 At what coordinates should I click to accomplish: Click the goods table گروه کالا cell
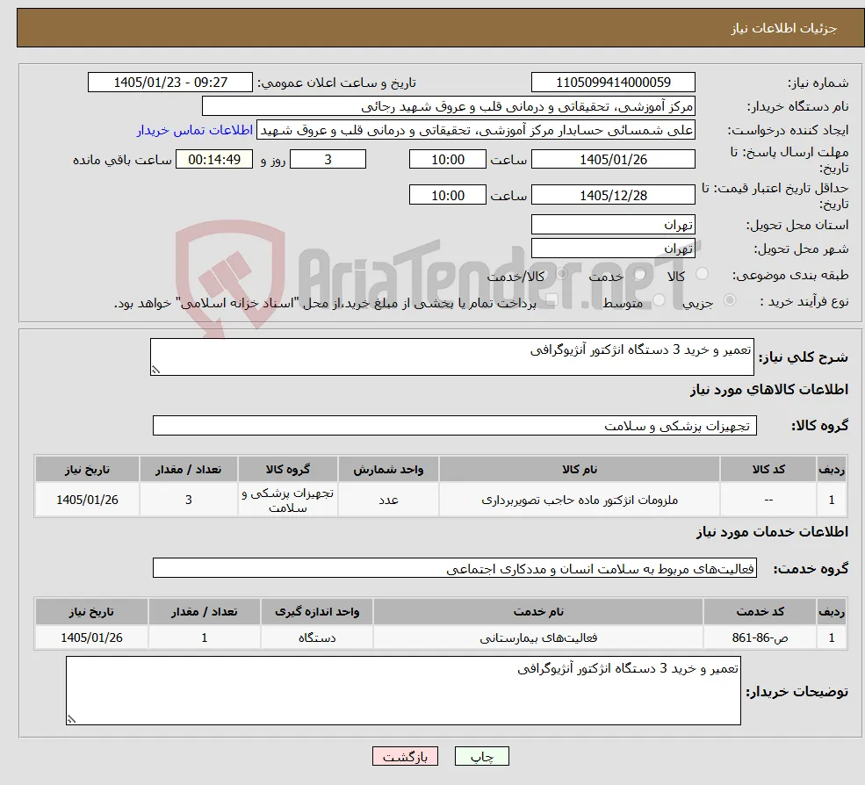(287, 500)
